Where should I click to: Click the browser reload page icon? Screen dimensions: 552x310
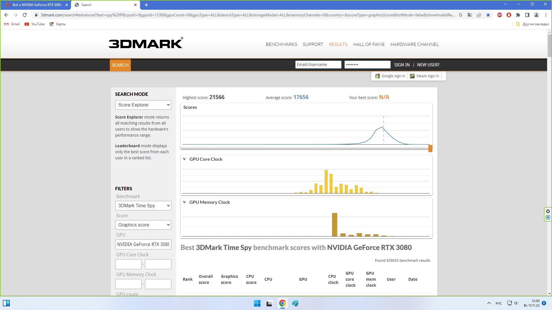point(25,15)
